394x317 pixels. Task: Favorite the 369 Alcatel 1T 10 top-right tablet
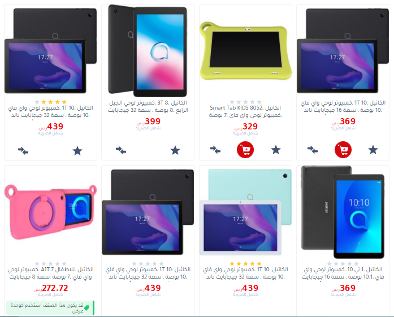point(373,150)
